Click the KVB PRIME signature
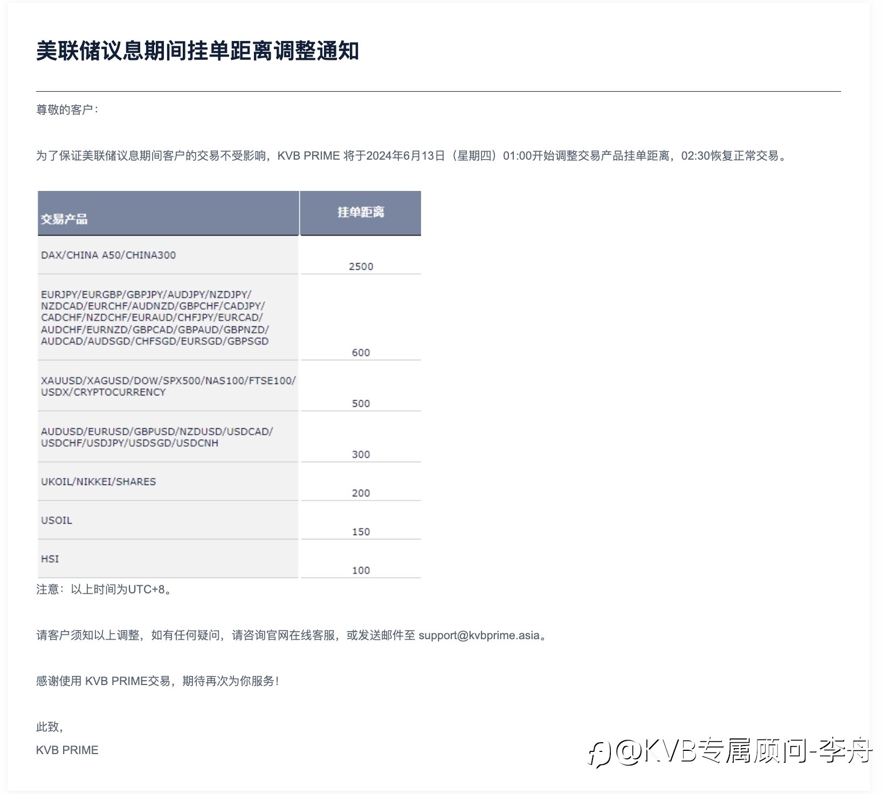Image resolution: width=882 pixels, height=794 pixels. (67, 750)
